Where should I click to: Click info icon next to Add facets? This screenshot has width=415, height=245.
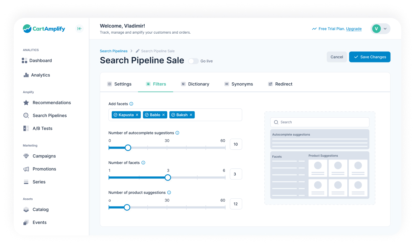pos(131,104)
